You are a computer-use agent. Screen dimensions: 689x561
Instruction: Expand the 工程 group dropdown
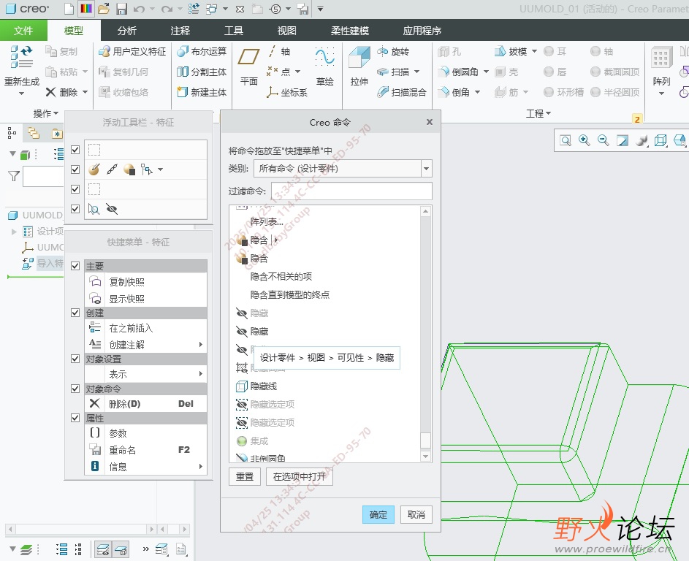[x=538, y=113]
